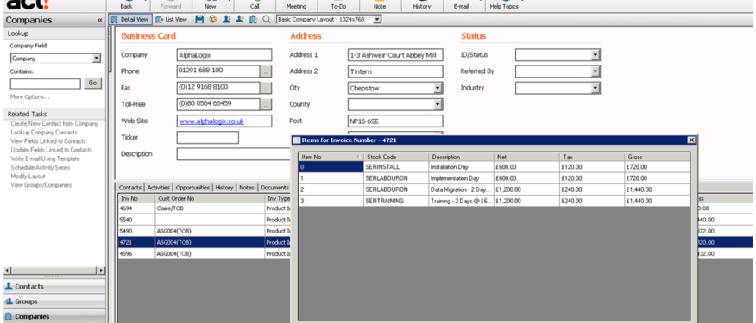Sort by the Item No column header
756x323 pixels.
(331, 157)
